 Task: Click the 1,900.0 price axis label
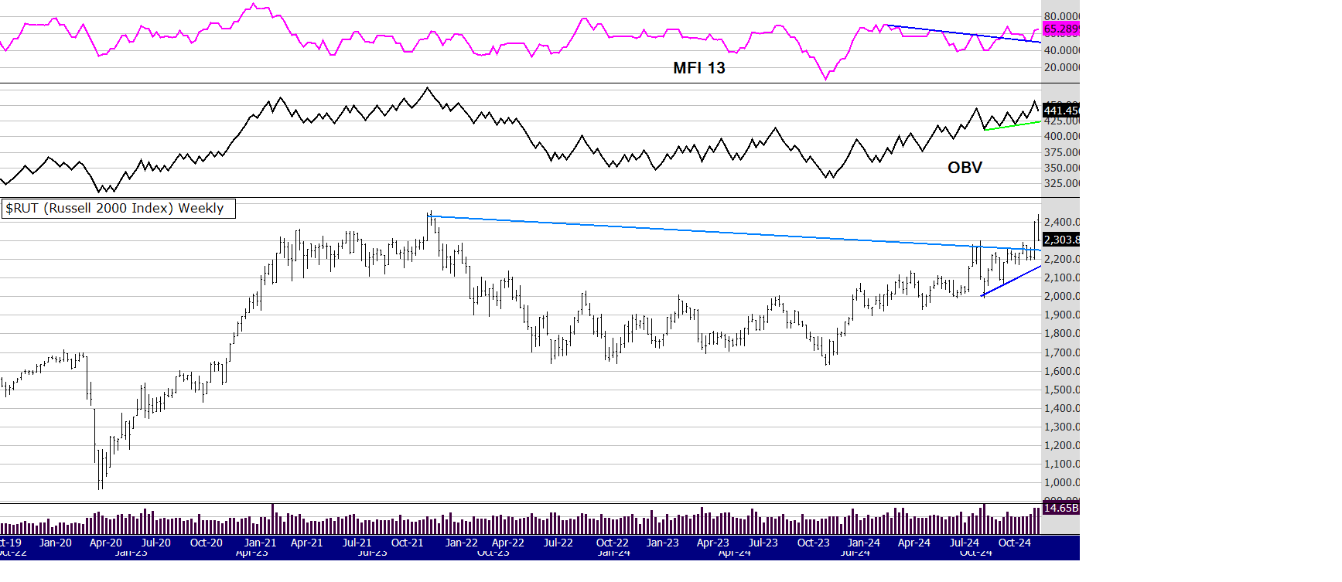(1061, 315)
